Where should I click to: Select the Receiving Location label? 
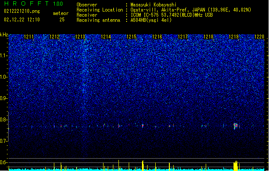[100, 10]
